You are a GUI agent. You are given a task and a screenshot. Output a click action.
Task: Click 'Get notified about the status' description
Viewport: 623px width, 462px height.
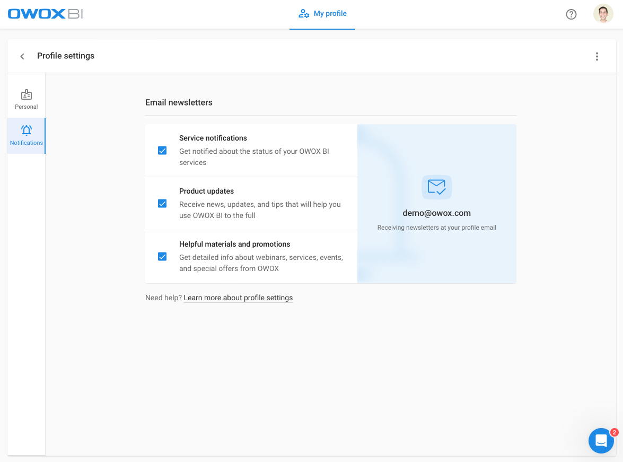pos(254,156)
